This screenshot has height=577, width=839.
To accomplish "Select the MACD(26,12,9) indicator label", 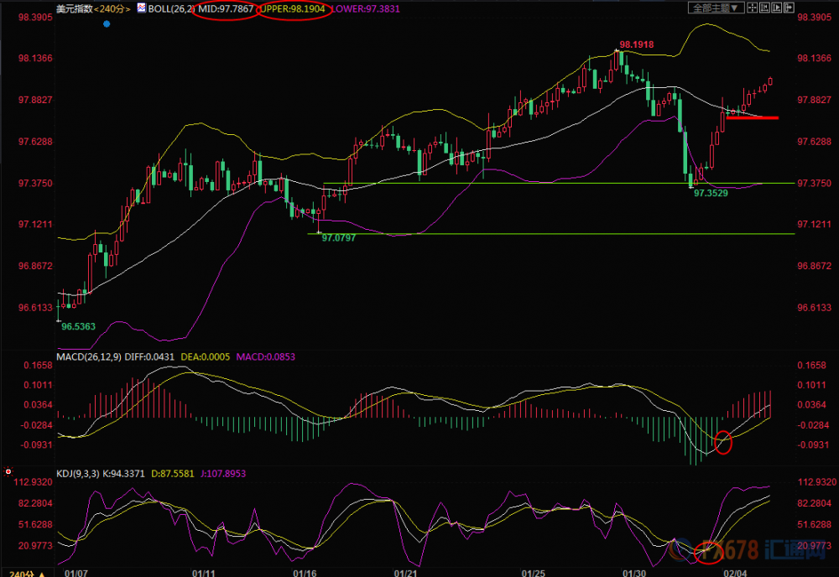I will click(90, 356).
